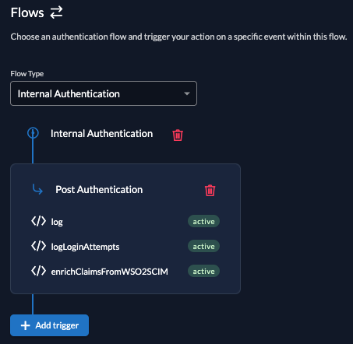Click the active badge for log

click(x=203, y=221)
